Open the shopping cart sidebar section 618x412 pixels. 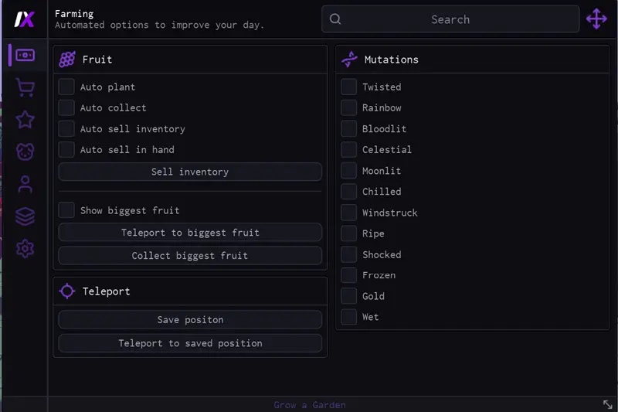25,87
